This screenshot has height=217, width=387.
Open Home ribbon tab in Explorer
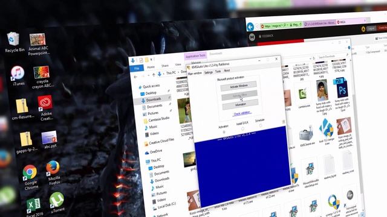(151, 67)
